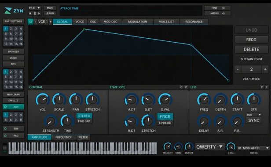Adjust the PAN knob
This screenshot has height=167, width=271.
(x=76, y=100)
